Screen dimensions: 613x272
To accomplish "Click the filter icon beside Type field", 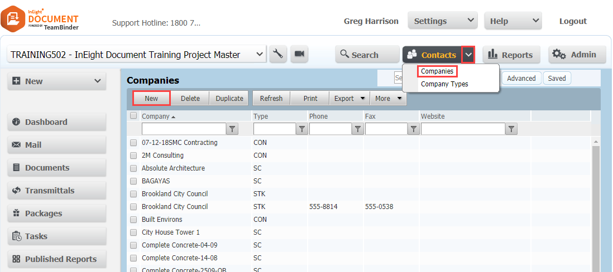I will point(301,129).
